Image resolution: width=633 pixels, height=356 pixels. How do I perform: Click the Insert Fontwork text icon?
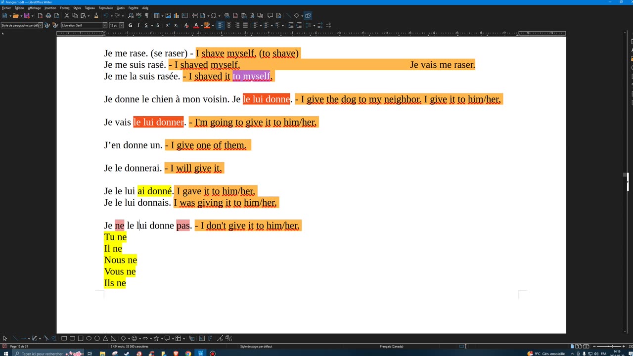[x=210, y=338]
